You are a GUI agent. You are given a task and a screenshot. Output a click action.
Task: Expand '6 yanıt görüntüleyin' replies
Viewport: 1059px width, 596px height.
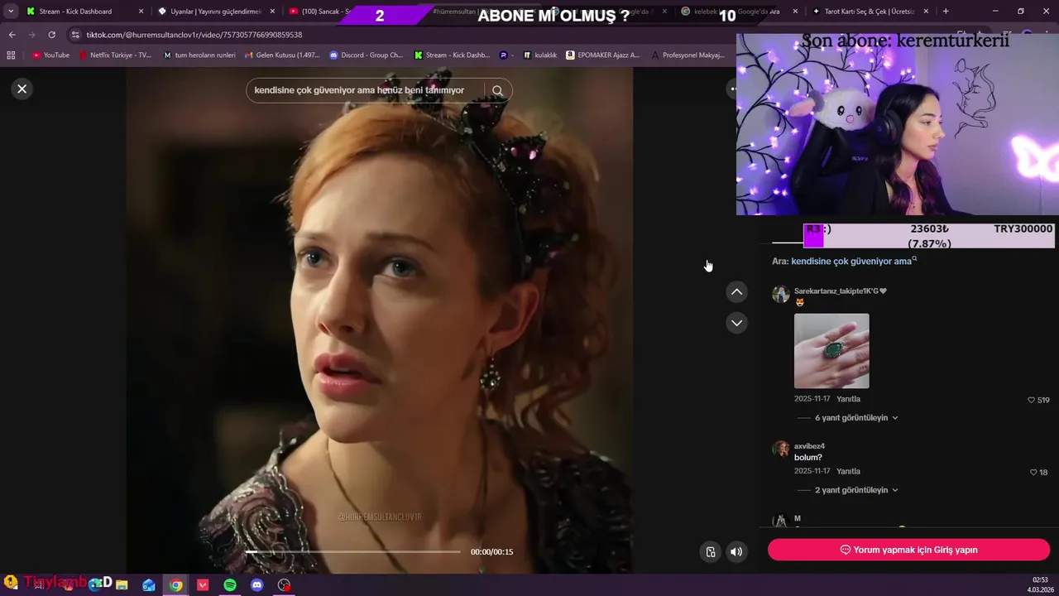pos(855,418)
